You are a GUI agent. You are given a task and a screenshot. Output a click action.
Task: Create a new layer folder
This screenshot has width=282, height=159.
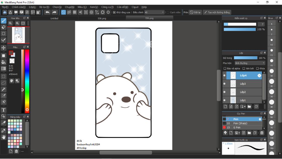coord(249,106)
